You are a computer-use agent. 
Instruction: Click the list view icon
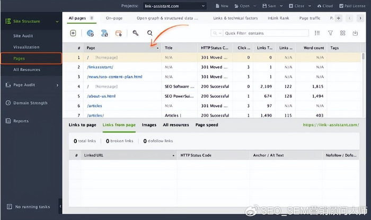coord(317,33)
